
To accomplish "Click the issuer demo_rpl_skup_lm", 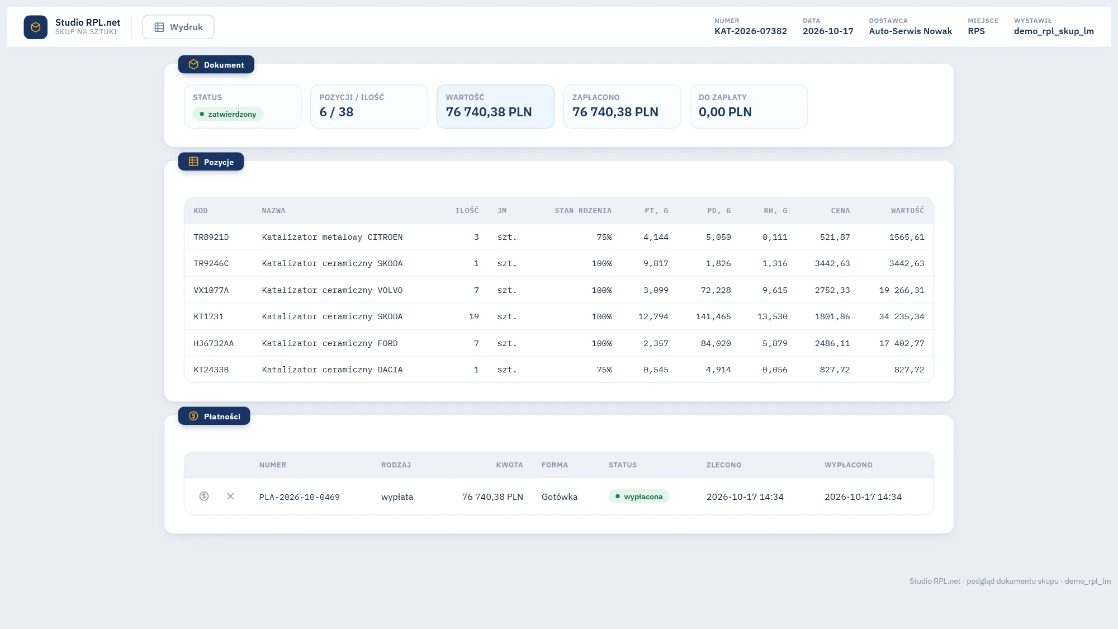I will (x=1054, y=31).
